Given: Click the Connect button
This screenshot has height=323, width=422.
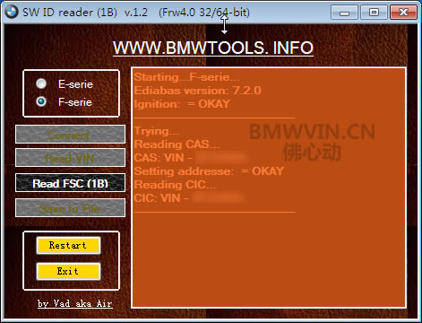Looking at the screenshot, I should pyautogui.click(x=70, y=135).
